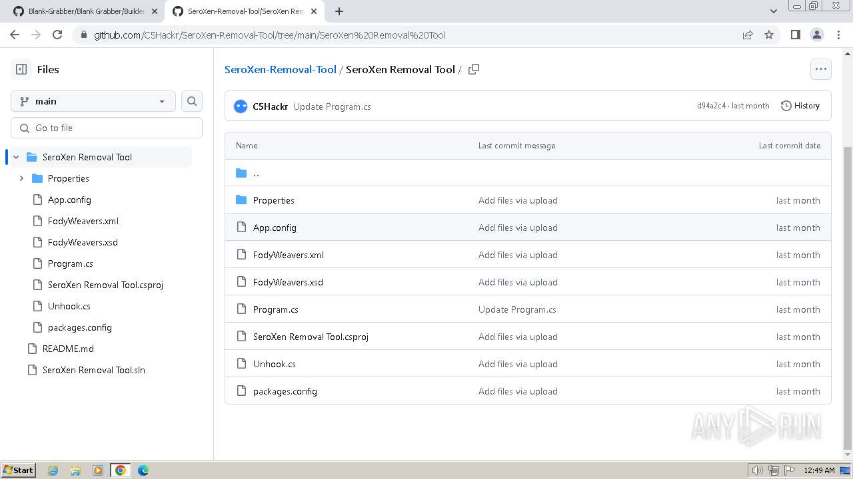The height and width of the screenshot is (479, 853).
Task: Open volume control in system tray
Action: click(758, 470)
